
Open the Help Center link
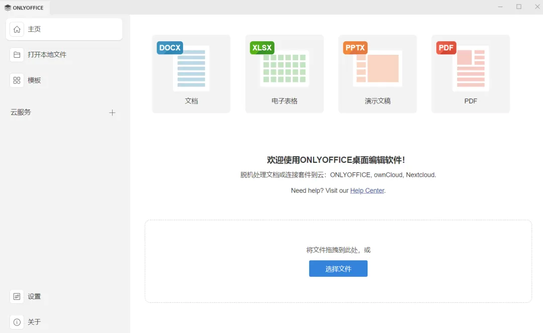[367, 190]
